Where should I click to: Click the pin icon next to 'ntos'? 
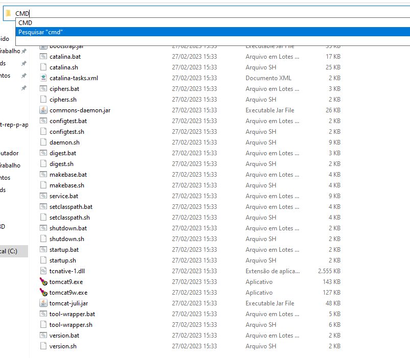click(24, 76)
